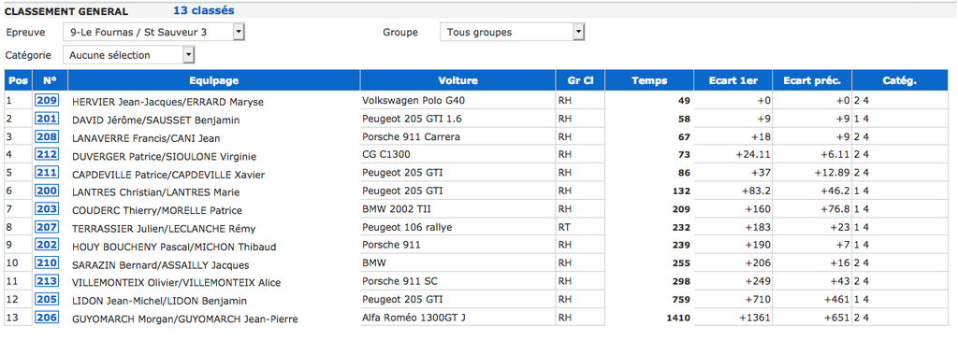Click the Voiture column header
Viewport: 958px width, 340px height.
click(458, 80)
